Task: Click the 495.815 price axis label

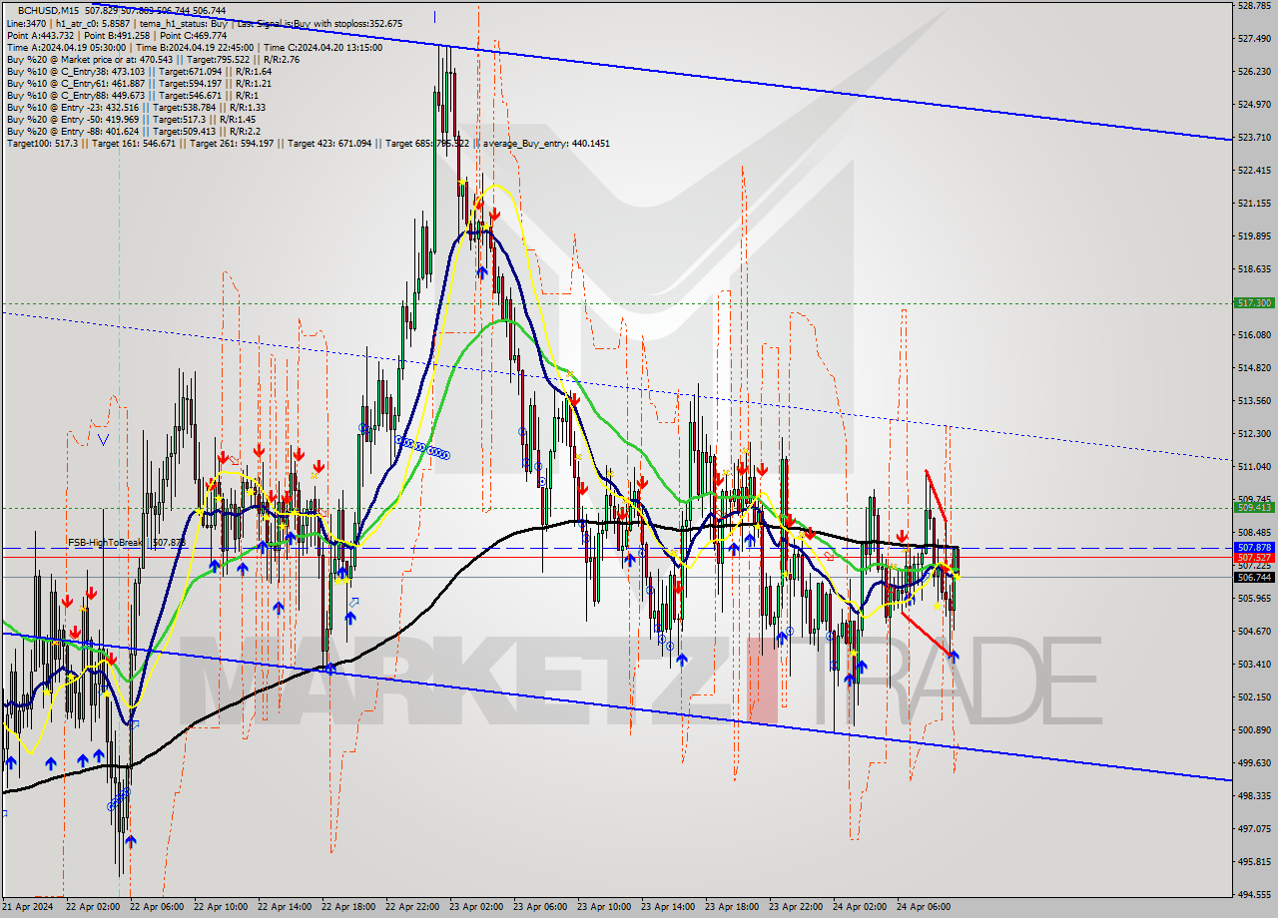Action: (1253, 862)
